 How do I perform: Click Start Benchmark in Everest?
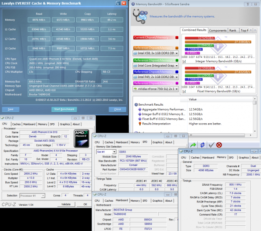[64, 109]
